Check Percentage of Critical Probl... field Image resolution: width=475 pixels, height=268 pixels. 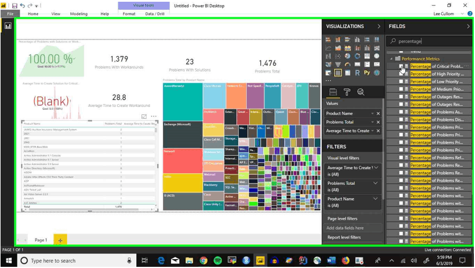(400, 66)
